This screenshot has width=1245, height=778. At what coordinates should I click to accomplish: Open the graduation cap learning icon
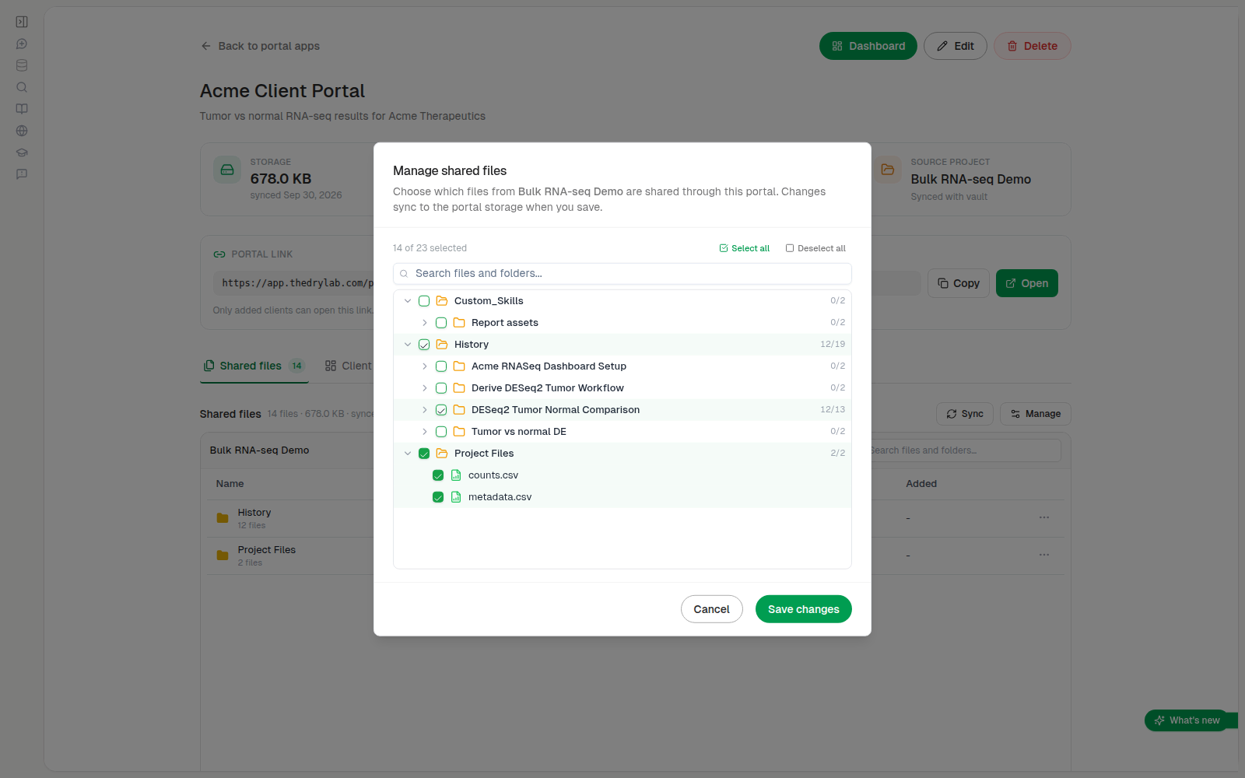tap(22, 152)
